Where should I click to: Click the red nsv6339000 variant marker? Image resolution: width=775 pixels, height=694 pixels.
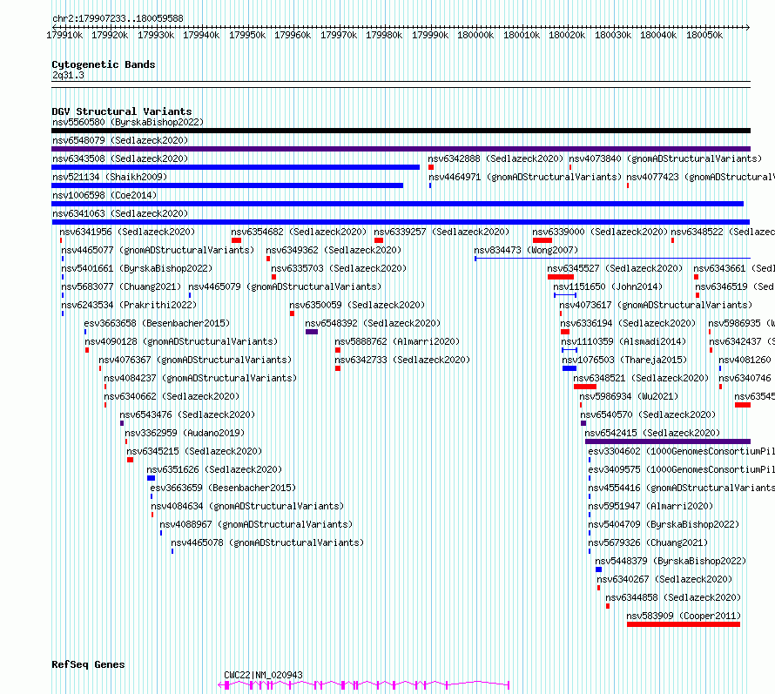[x=542, y=240]
